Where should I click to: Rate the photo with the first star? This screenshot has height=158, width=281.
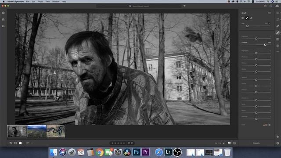point(112,143)
